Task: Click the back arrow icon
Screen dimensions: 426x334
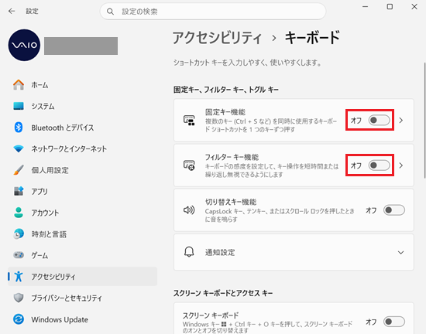Action: [x=12, y=11]
